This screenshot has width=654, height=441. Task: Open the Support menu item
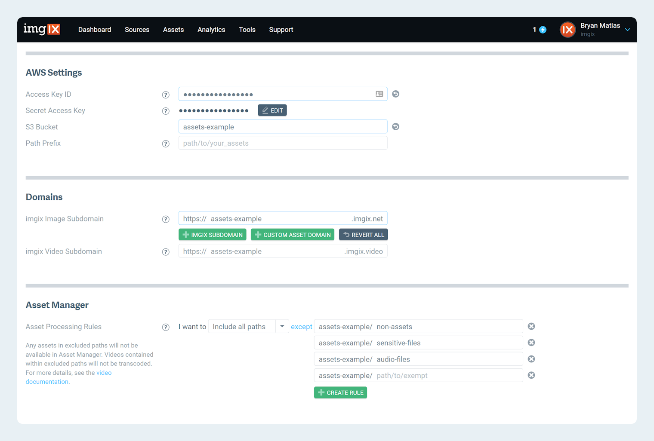point(281,30)
